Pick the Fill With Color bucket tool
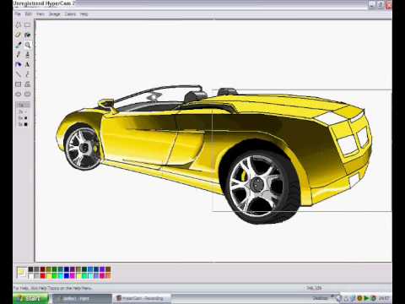The height and width of the screenshot is (304, 405). pos(27,35)
